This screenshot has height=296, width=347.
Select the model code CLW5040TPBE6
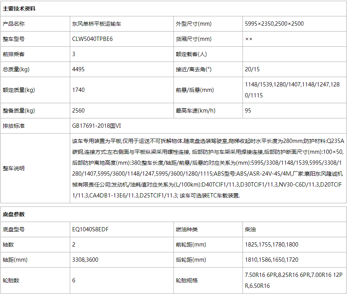[92, 39]
